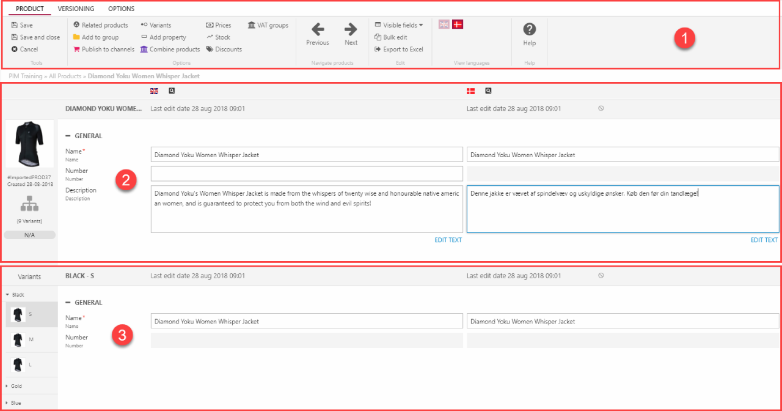Screen dimensions: 782x411
Task: Switch to the OPTIONS tab
Action: pyautogui.click(x=121, y=9)
